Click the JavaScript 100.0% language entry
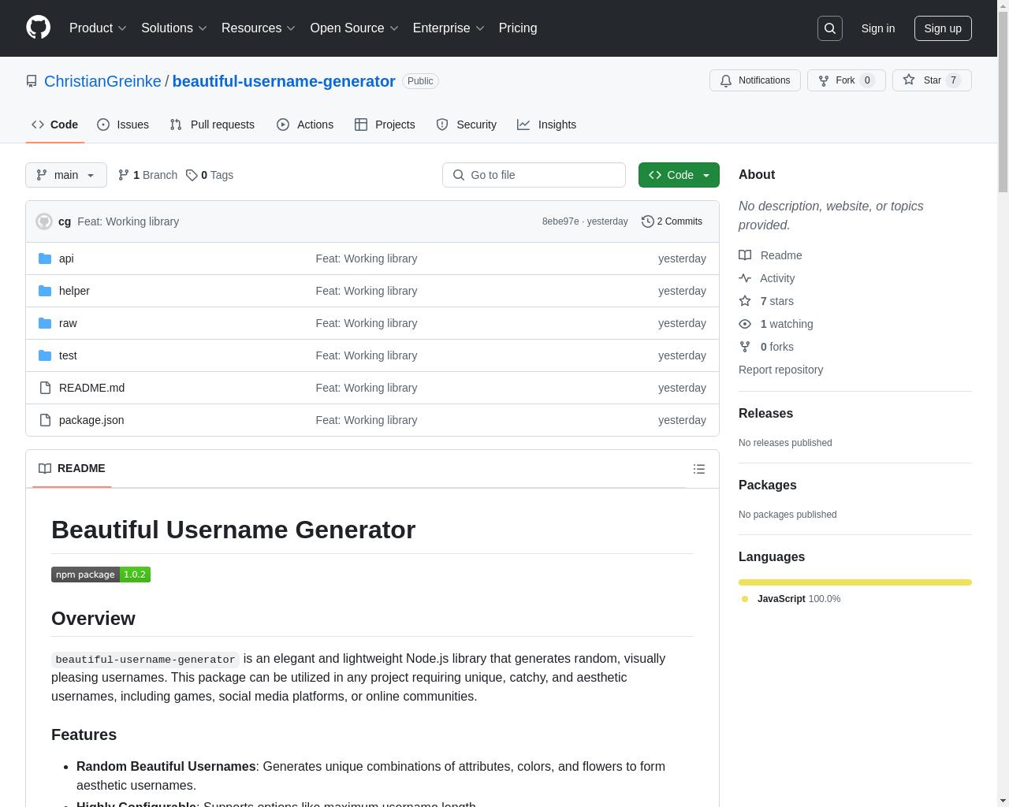1009x807 pixels. click(791, 599)
